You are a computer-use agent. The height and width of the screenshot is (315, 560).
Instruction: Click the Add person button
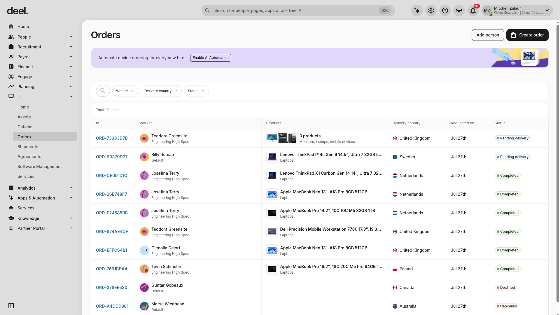pos(488,35)
